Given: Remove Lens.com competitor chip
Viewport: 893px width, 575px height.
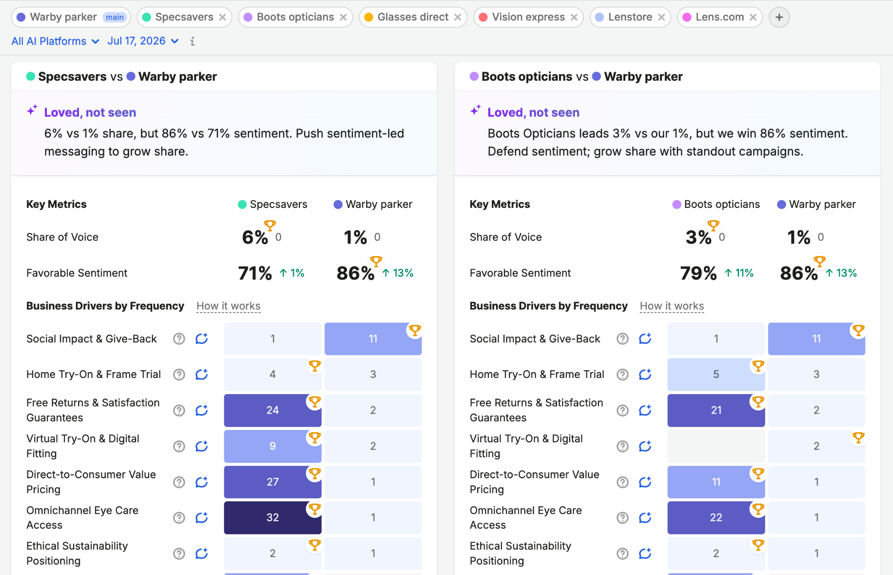Looking at the screenshot, I should pos(753,17).
